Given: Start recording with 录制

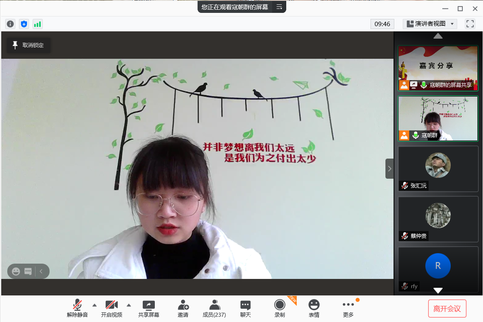Looking at the screenshot, I should click(x=279, y=308).
